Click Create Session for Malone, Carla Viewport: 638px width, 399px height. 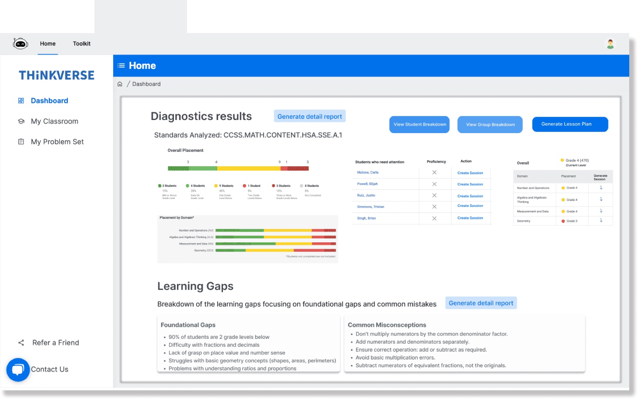(x=470, y=173)
